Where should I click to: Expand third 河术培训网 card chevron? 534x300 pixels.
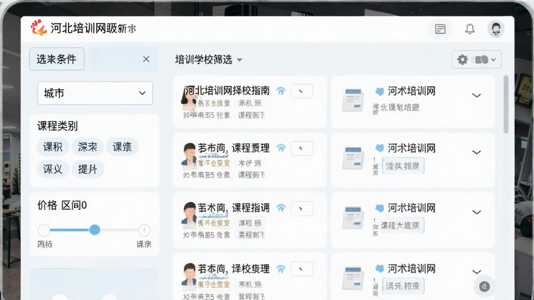point(477,212)
